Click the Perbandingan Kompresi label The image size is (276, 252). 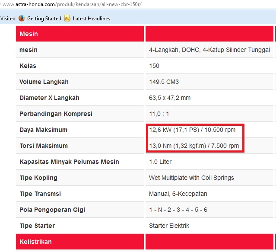pos(56,114)
